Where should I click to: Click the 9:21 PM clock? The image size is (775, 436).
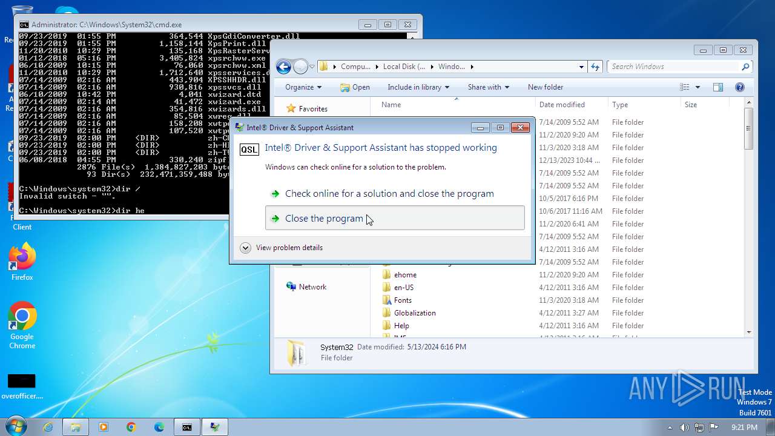[744, 428]
